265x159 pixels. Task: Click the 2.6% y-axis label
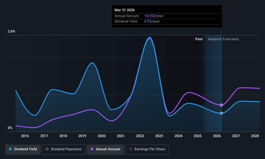(11, 31)
